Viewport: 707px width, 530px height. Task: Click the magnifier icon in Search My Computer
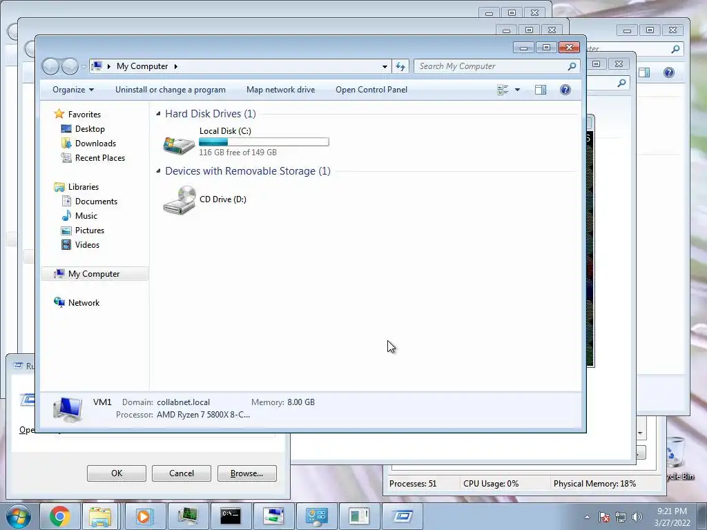click(572, 66)
